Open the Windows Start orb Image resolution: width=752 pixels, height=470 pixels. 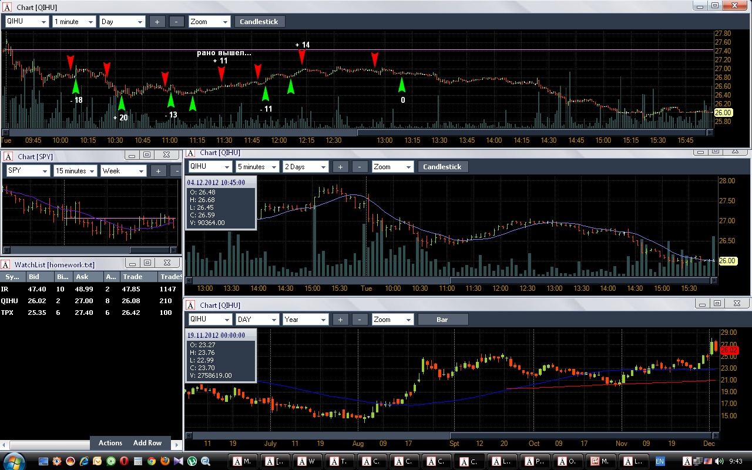(x=14, y=461)
